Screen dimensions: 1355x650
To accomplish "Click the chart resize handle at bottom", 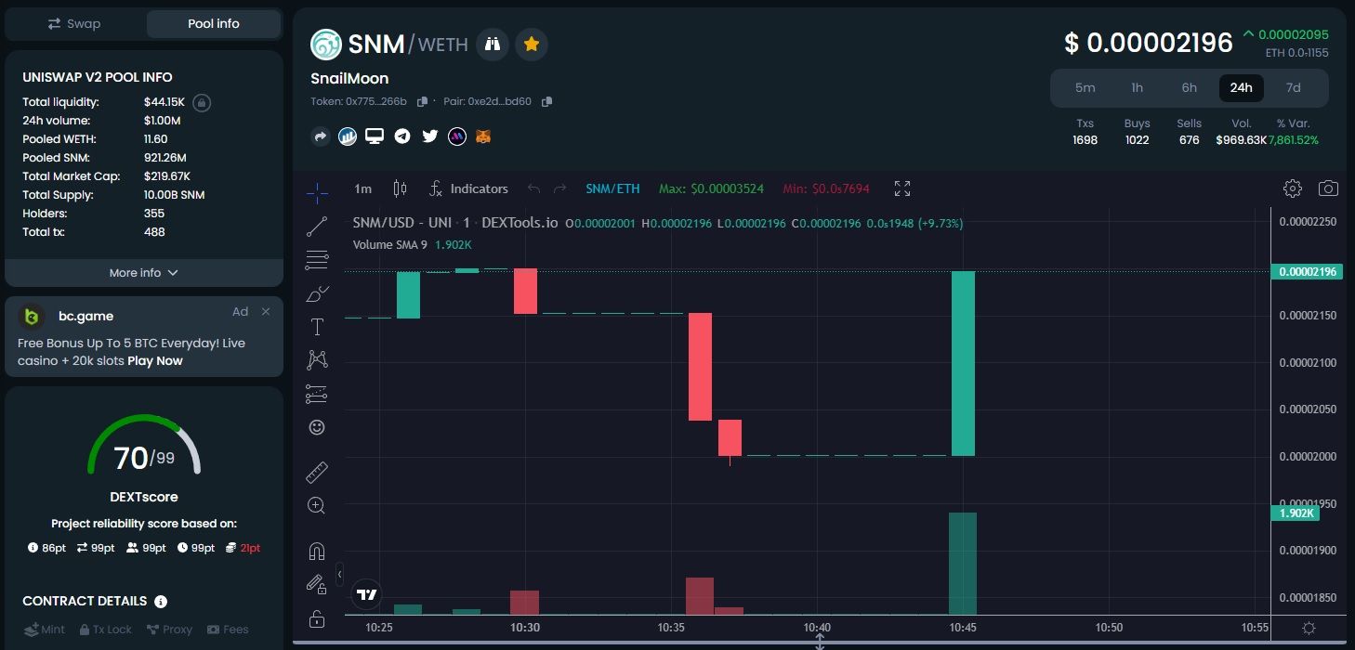I will (x=820, y=641).
